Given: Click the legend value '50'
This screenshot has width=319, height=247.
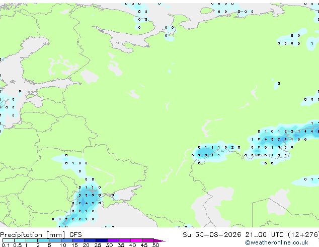Looking at the screenshot, I should [155, 245].
